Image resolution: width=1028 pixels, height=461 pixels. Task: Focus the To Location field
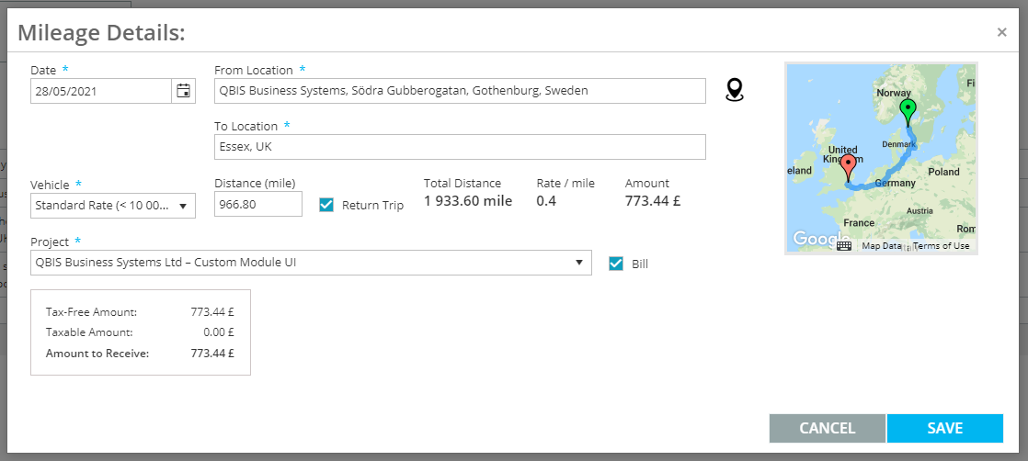[460, 147]
